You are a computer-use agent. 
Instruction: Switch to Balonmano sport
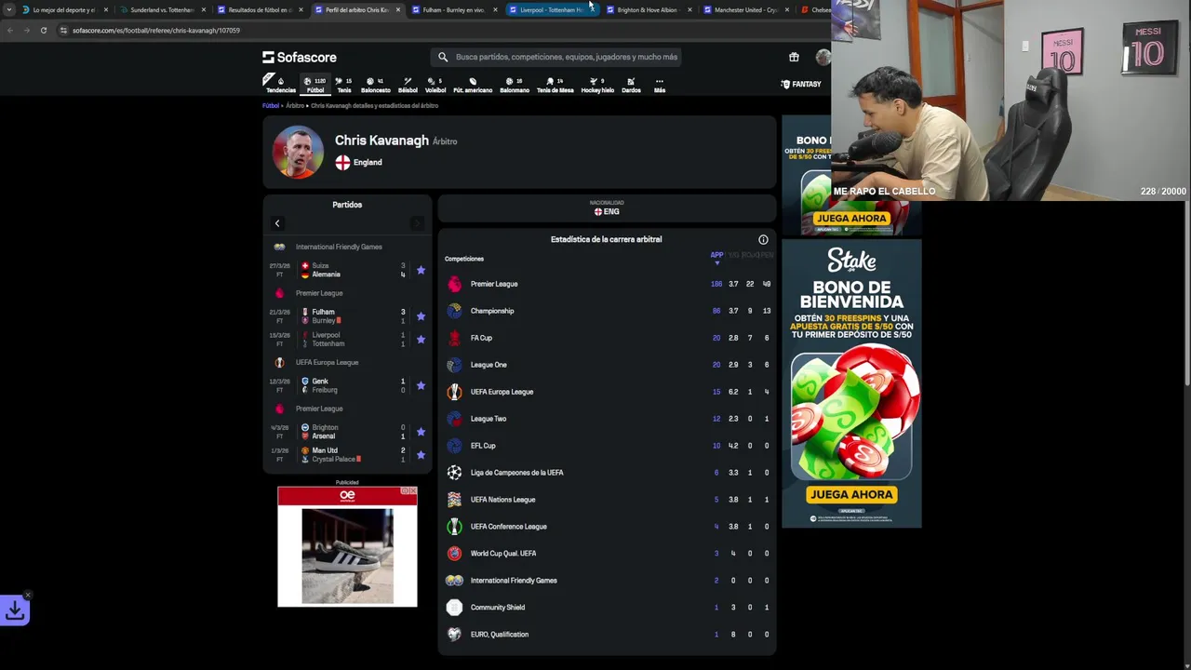(515, 85)
